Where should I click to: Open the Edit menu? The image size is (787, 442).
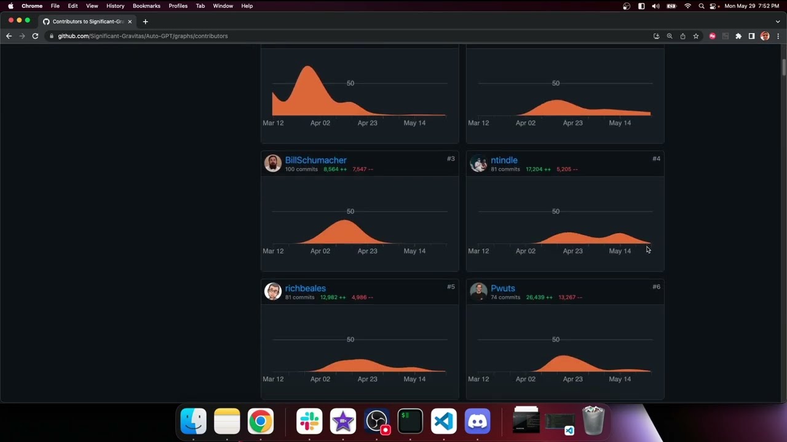[x=73, y=6]
